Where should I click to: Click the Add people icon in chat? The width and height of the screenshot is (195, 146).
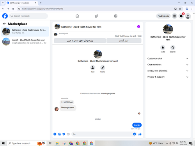coord(93,68)
